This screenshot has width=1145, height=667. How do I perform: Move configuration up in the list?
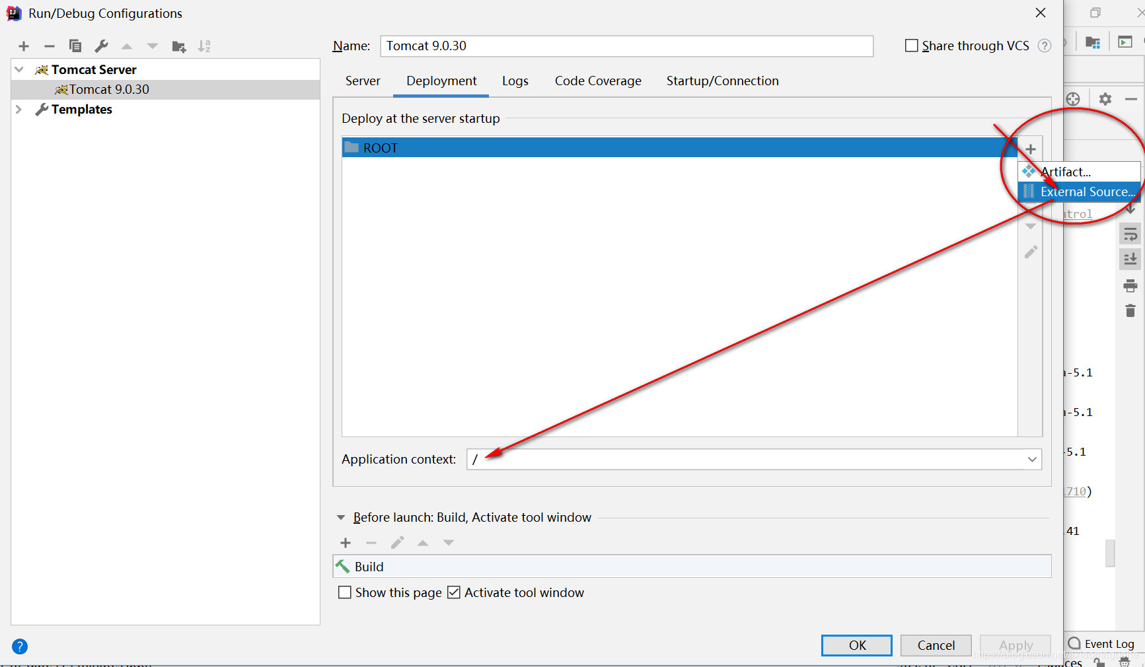pyautogui.click(x=127, y=46)
